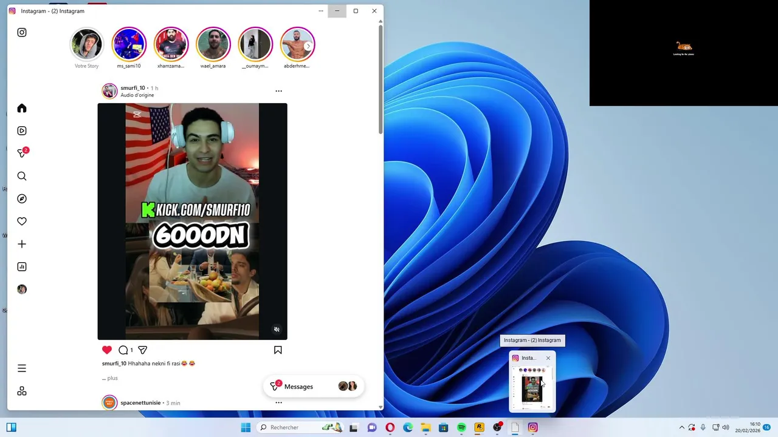
Task: Open File Explorer from taskbar
Action: pyautogui.click(x=425, y=427)
